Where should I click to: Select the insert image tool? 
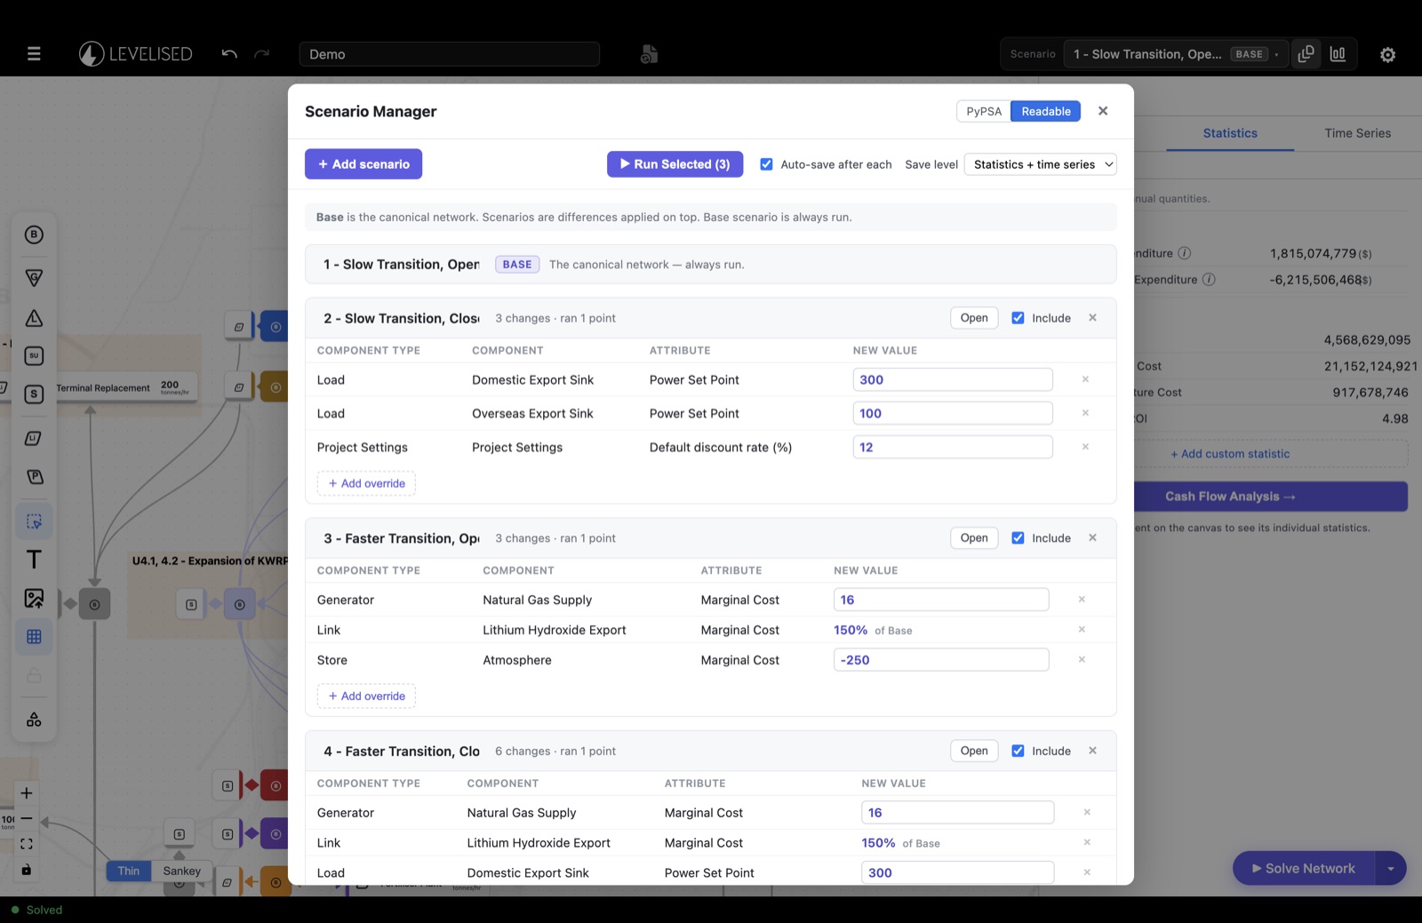click(x=34, y=599)
